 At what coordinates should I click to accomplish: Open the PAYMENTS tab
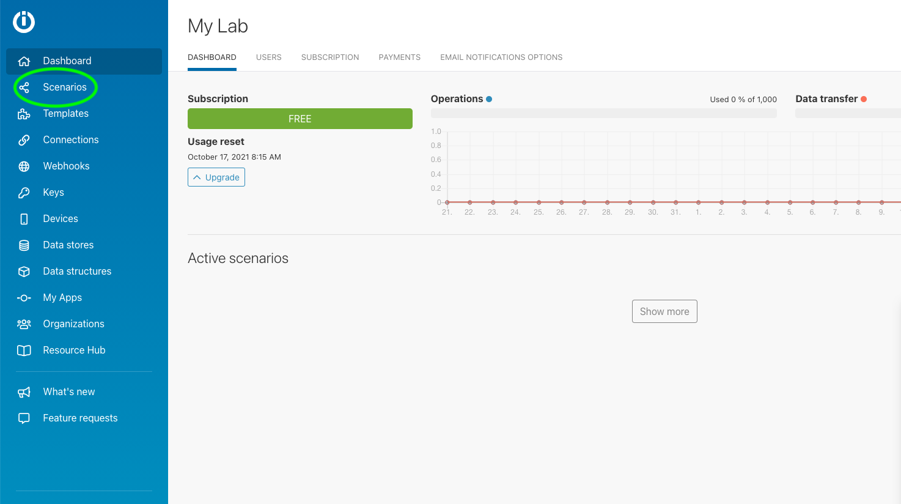point(399,57)
